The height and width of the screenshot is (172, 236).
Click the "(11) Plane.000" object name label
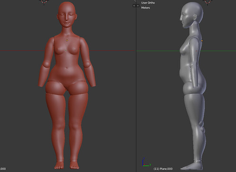163,169
